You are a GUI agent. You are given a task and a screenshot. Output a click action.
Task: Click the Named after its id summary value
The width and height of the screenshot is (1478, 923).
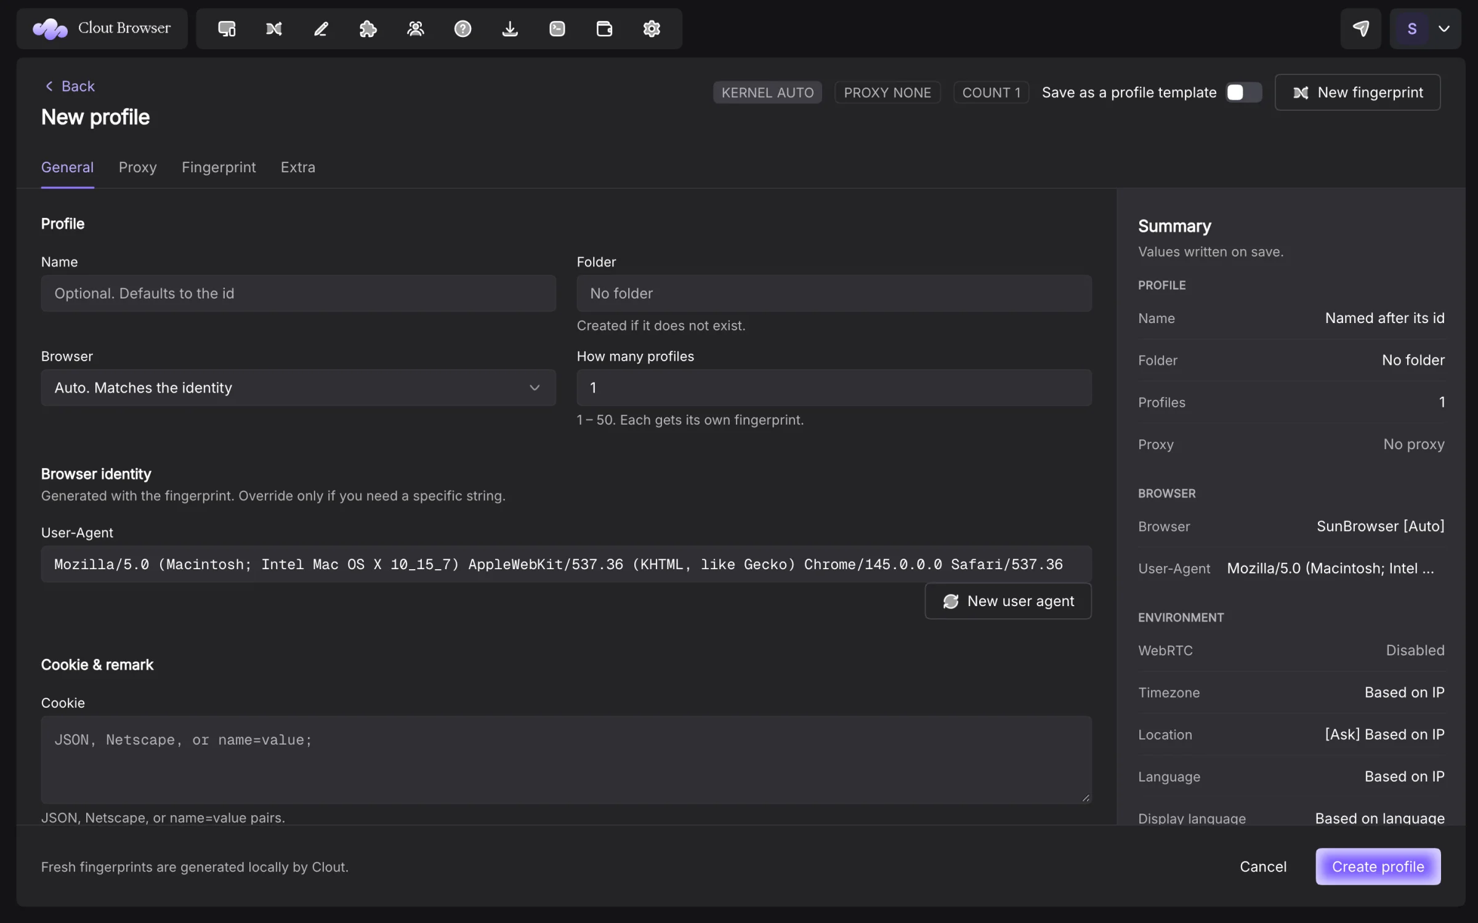(1384, 318)
